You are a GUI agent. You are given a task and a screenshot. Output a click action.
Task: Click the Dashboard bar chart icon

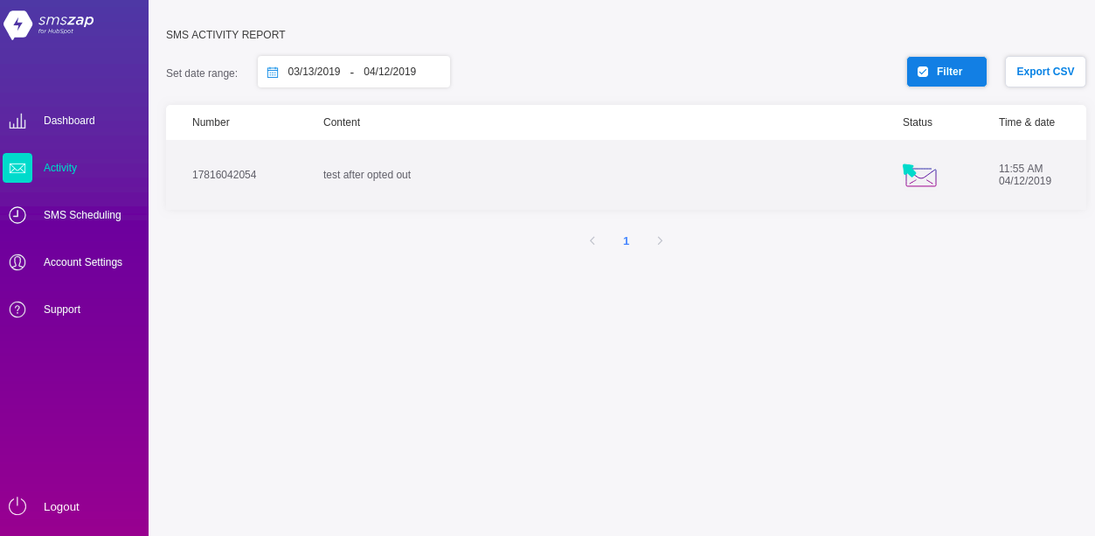pyautogui.click(x=17, y=121)
